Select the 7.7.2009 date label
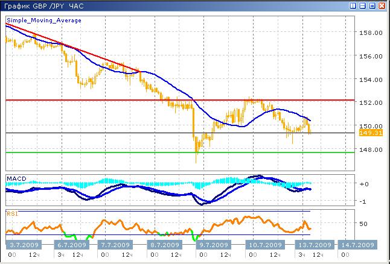This screenshot has height=264, width=390. (x=115, y=245)
